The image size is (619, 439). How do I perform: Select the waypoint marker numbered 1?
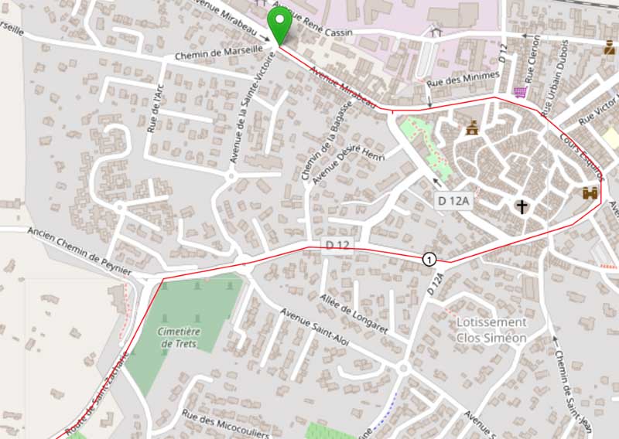(x=429, y=260)
